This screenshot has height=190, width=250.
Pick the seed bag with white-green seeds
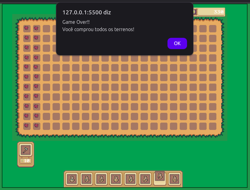point(72,179)
